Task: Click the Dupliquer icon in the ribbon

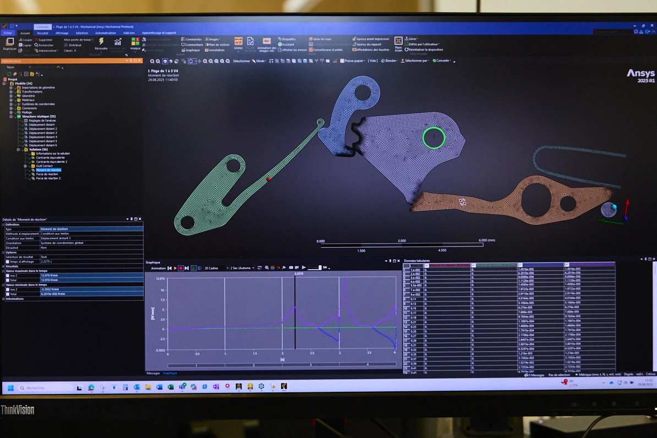Action: click(10, 41)
